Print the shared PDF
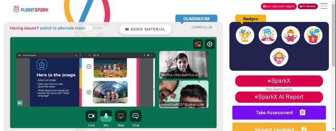 pyautogui.click(x=148, y=55)
